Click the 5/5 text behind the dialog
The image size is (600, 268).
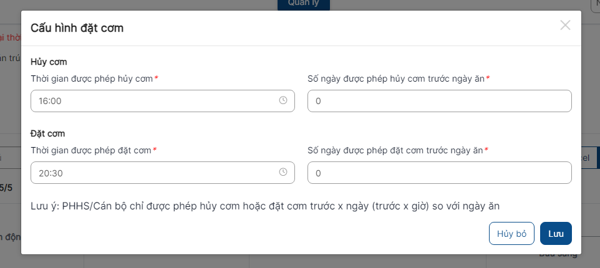point(6,188)
